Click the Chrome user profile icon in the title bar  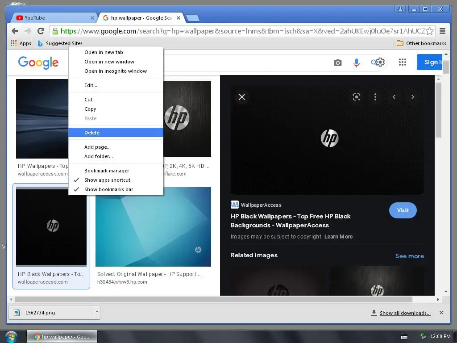(400, 9)
